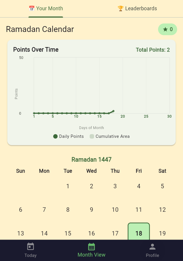Open Profile using the person icon
The width and height of the screenshot is (183, 261).
pyautogui.click(x=152, y=246)
